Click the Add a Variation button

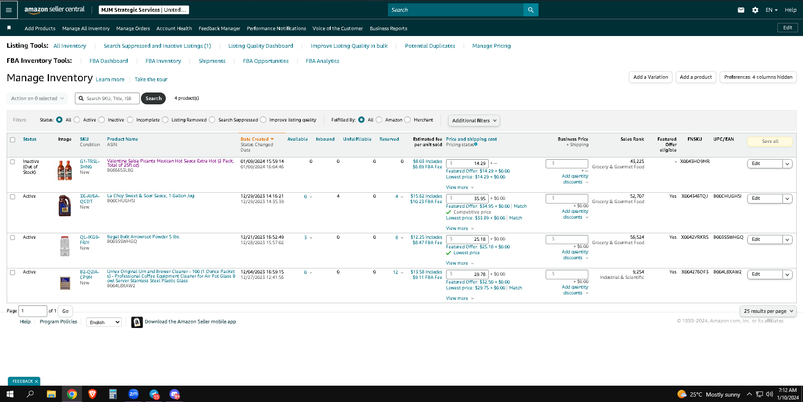pos(651,77)
